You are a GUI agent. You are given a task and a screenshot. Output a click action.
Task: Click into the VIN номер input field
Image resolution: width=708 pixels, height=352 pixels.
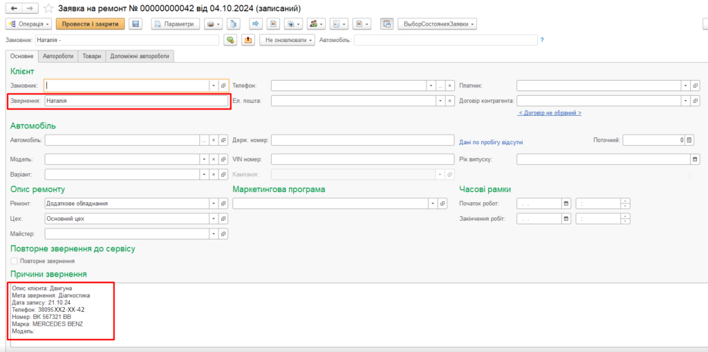tap(356, 159)
